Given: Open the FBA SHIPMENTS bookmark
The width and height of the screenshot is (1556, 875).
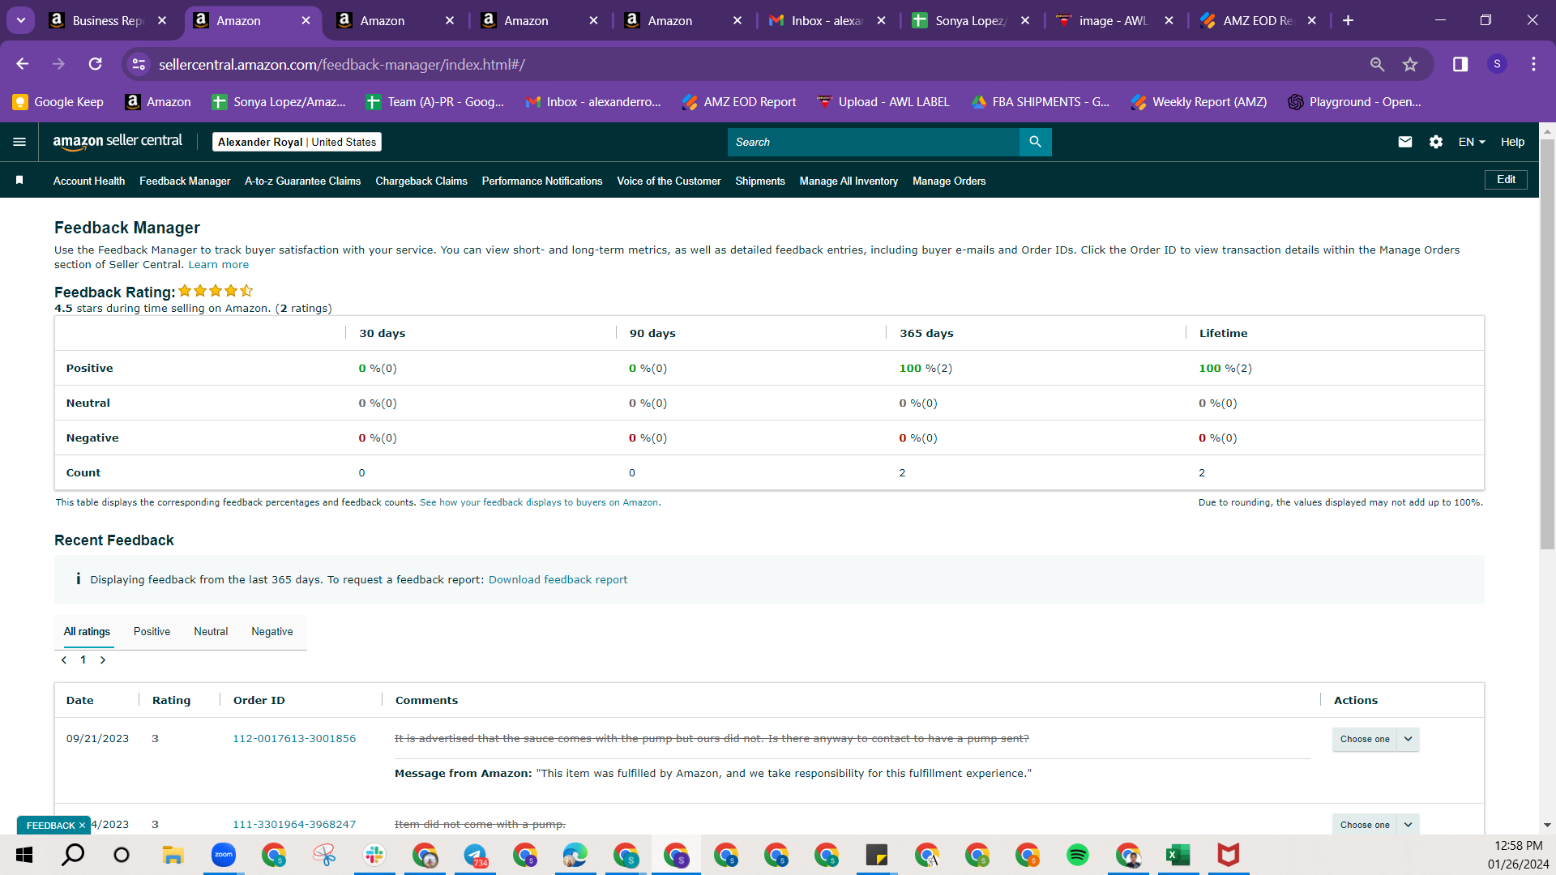Looking at the screenshot, I should pos(1040,102).
